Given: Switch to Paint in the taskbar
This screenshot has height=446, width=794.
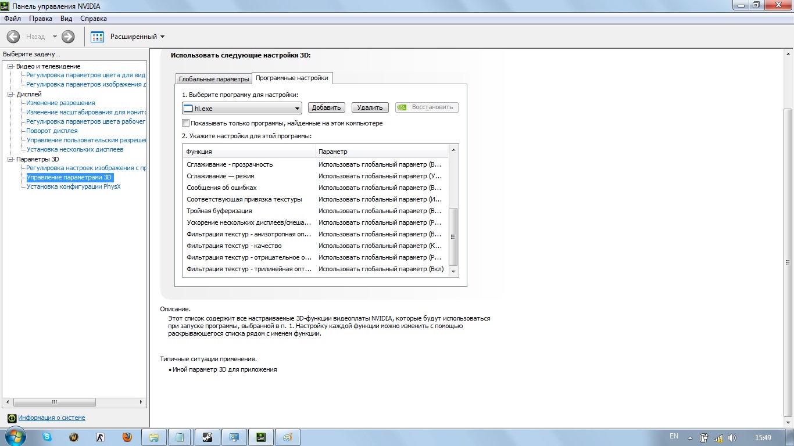Looking at the screenshot, I should [x=288, y=437].
